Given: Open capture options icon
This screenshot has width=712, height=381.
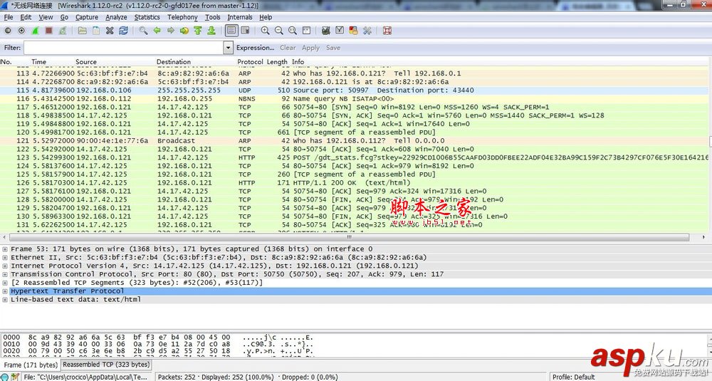Looking at the screenshot, I should point(21,31).
